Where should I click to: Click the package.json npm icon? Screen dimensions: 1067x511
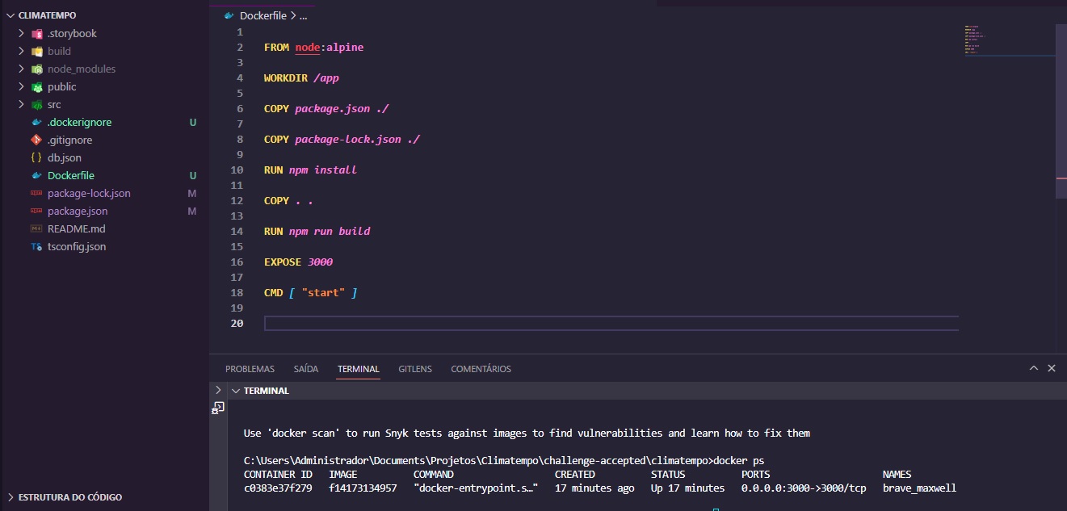point(36,212)
